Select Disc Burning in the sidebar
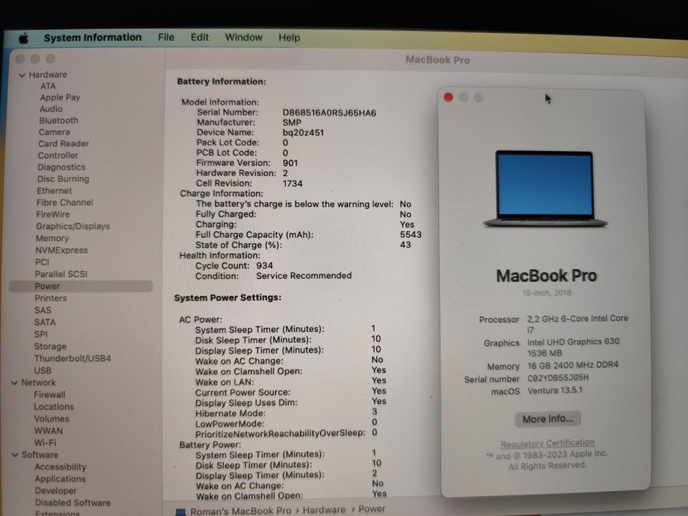The image size is (688, 516). click(x=63, y=179)
